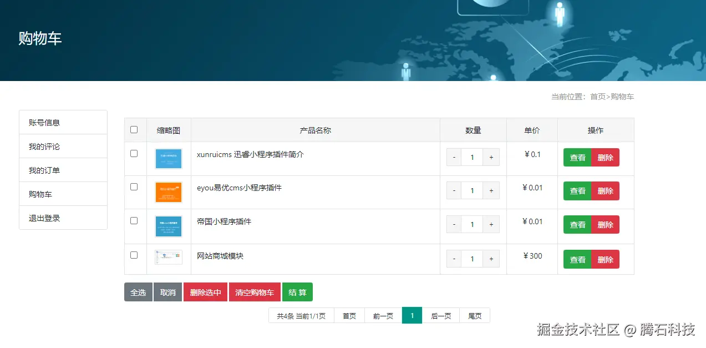Open 购物车 in the sidebar menu
Viewport: 706px width, 348px height.
(x=63, y=194)
